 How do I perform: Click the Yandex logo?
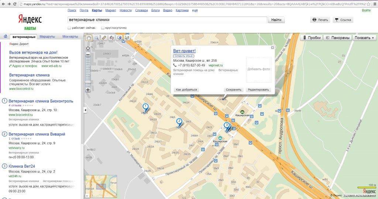[30, 19]
